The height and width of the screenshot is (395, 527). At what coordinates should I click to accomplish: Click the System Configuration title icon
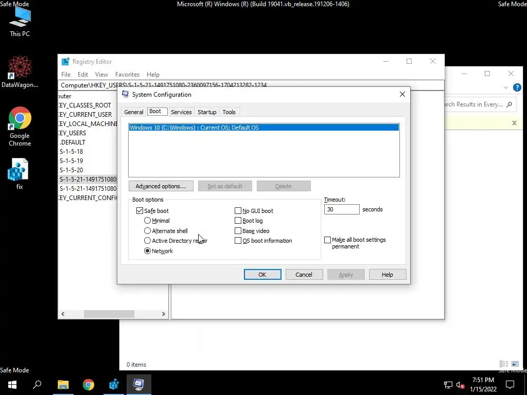(x=126, y=94)
